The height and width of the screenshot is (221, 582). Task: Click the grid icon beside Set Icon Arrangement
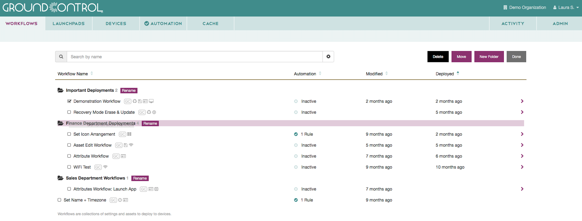coord(129,134)
